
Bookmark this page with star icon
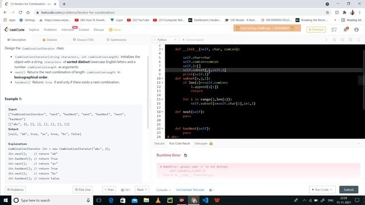click(x=327, y=13)
